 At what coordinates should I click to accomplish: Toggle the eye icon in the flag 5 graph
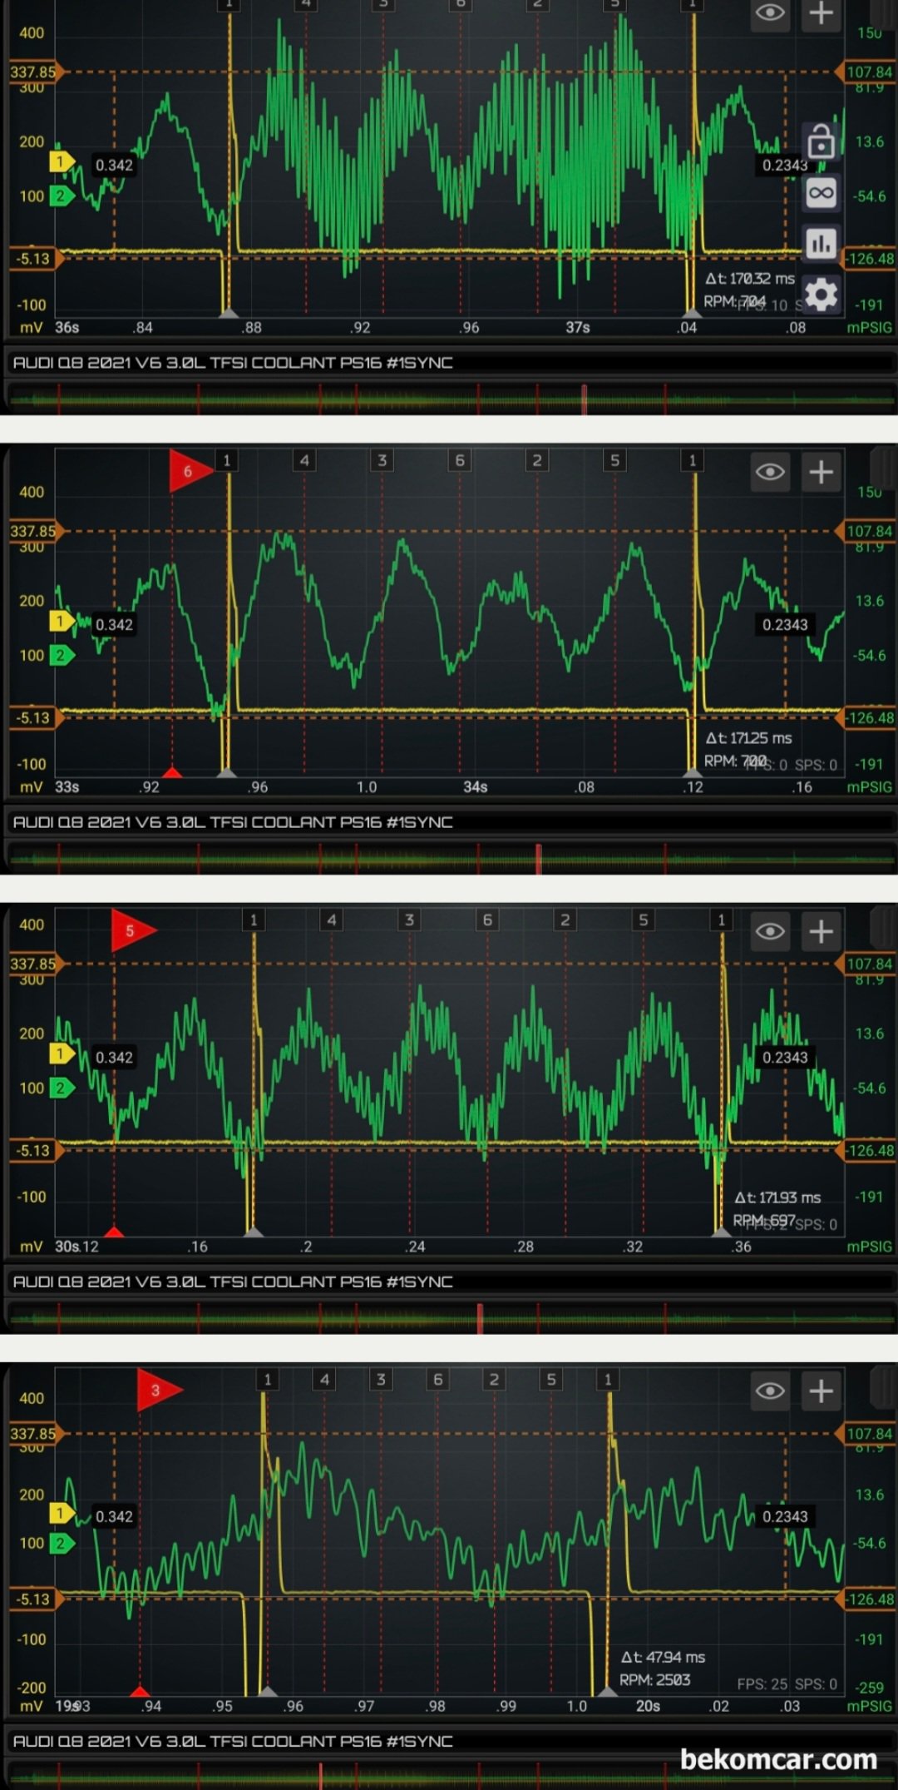(770, 931)
